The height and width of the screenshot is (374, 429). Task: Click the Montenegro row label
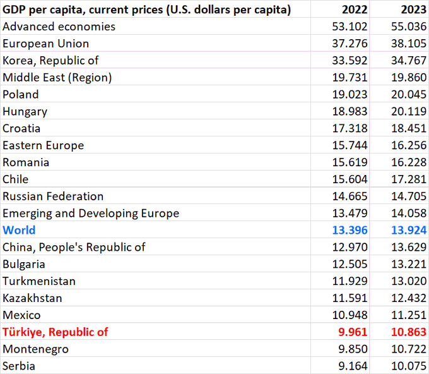point(35,349)
